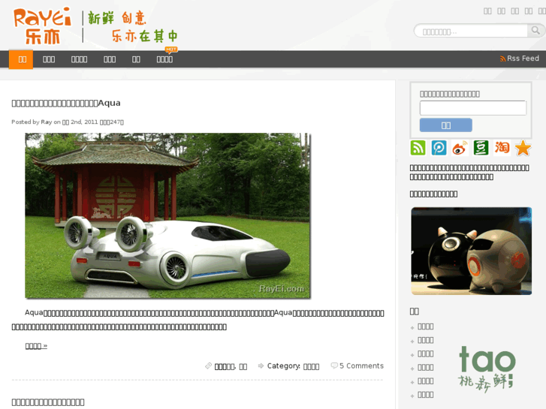Open the article title ending with Aqua
Image resolution: width=546 pixels, height=409 pixels.
point(66,103)
